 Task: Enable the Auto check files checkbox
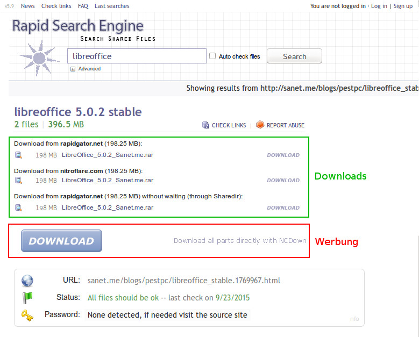[x=212, y=56]
